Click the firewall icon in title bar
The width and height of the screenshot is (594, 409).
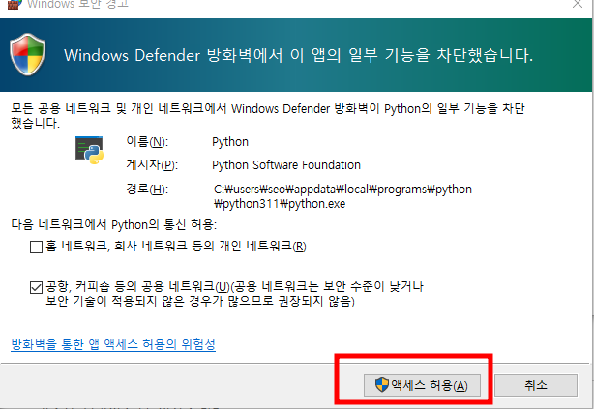tap(14, 4)
